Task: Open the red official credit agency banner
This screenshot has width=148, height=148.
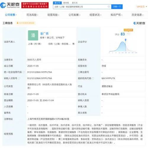Action: point(35,5)
